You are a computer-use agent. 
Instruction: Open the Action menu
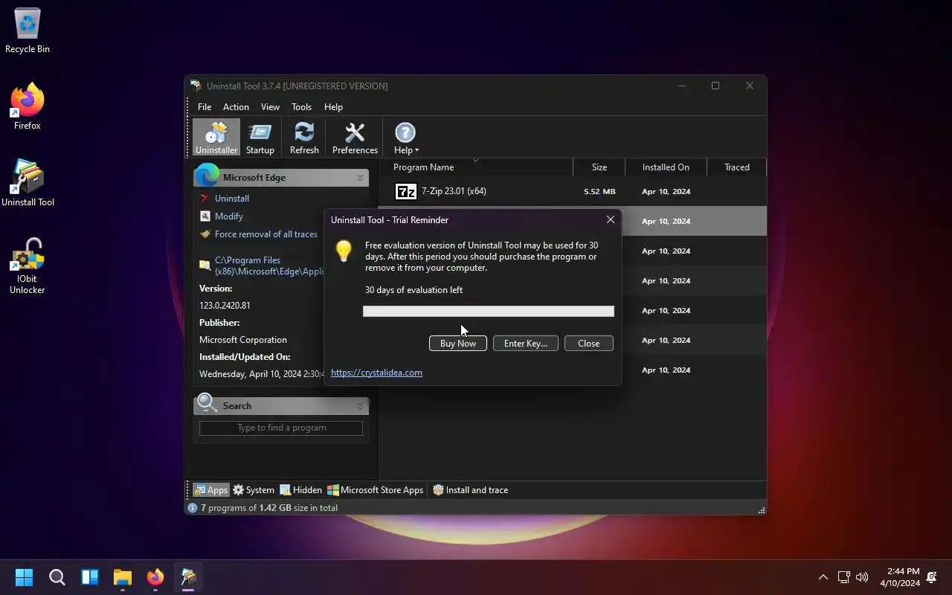point(236,107)
